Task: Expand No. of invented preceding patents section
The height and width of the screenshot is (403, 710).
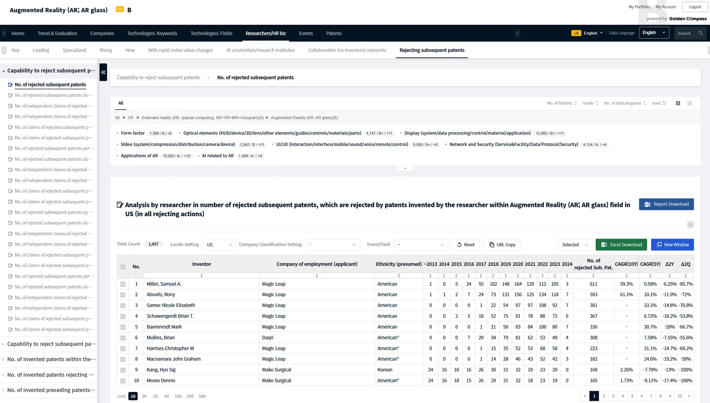Action: [51, 390]
